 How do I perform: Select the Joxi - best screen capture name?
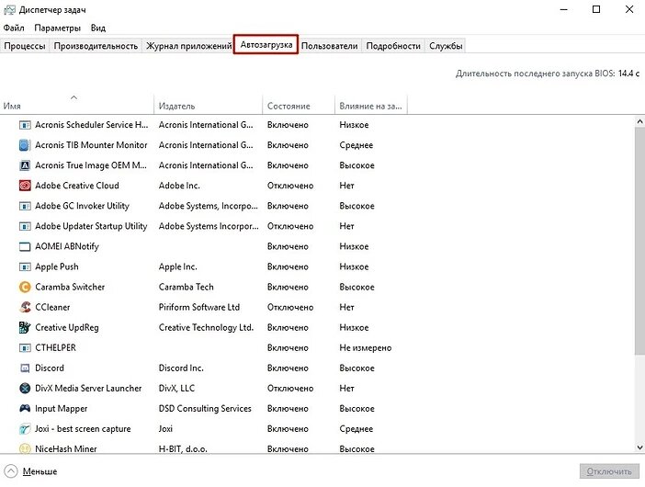click(83, 428)
